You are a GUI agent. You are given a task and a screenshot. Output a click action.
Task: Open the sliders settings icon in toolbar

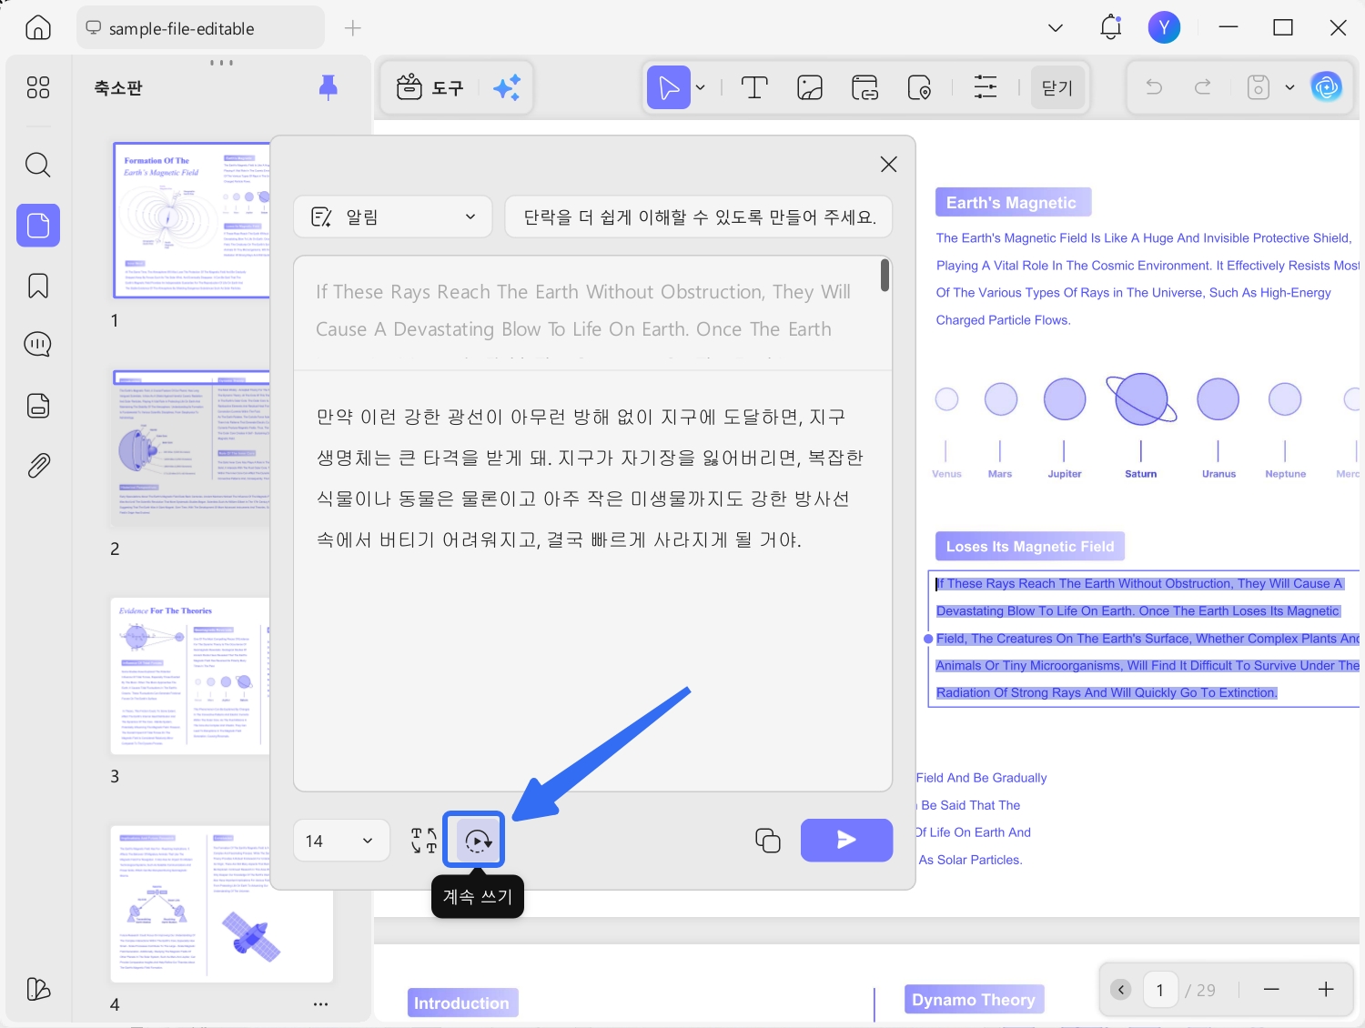(x=986, y=87)
